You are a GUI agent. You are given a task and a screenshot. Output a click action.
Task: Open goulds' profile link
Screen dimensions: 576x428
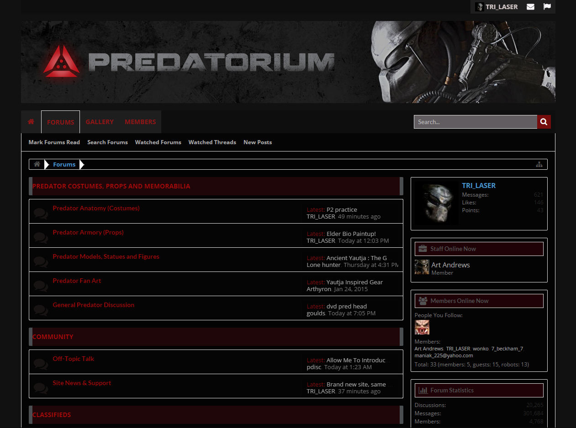pos(316,313)
